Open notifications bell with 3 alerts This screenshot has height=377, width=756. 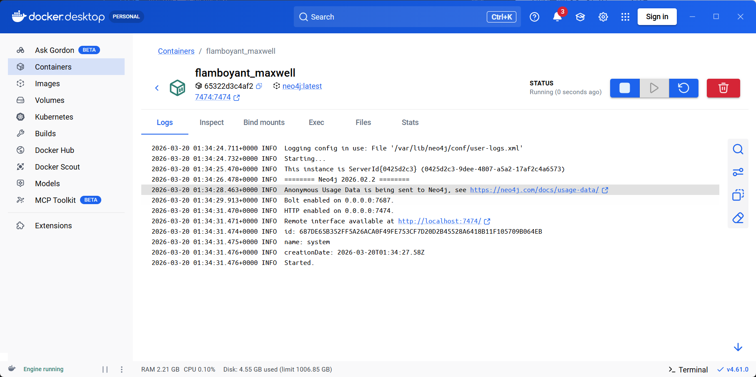pyautogui.click(x=558, y=17)
